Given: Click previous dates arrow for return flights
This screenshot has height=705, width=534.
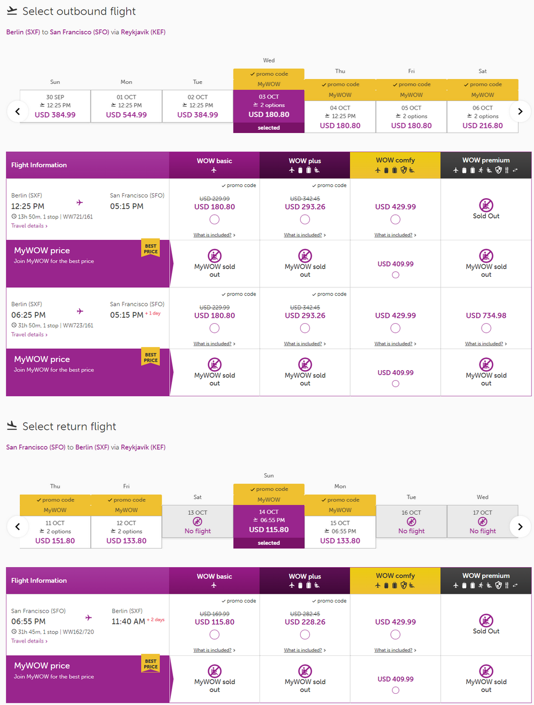Looking at the screenshot, I should click(18, 527).
